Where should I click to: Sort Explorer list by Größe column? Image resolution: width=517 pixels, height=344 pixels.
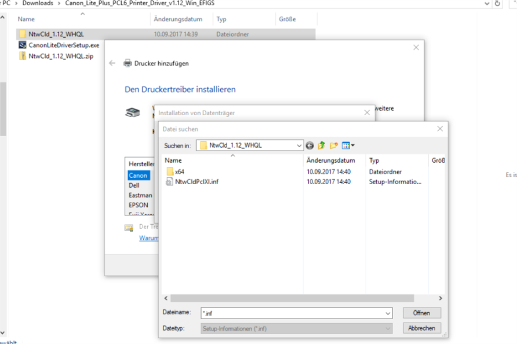click(296, 19)
